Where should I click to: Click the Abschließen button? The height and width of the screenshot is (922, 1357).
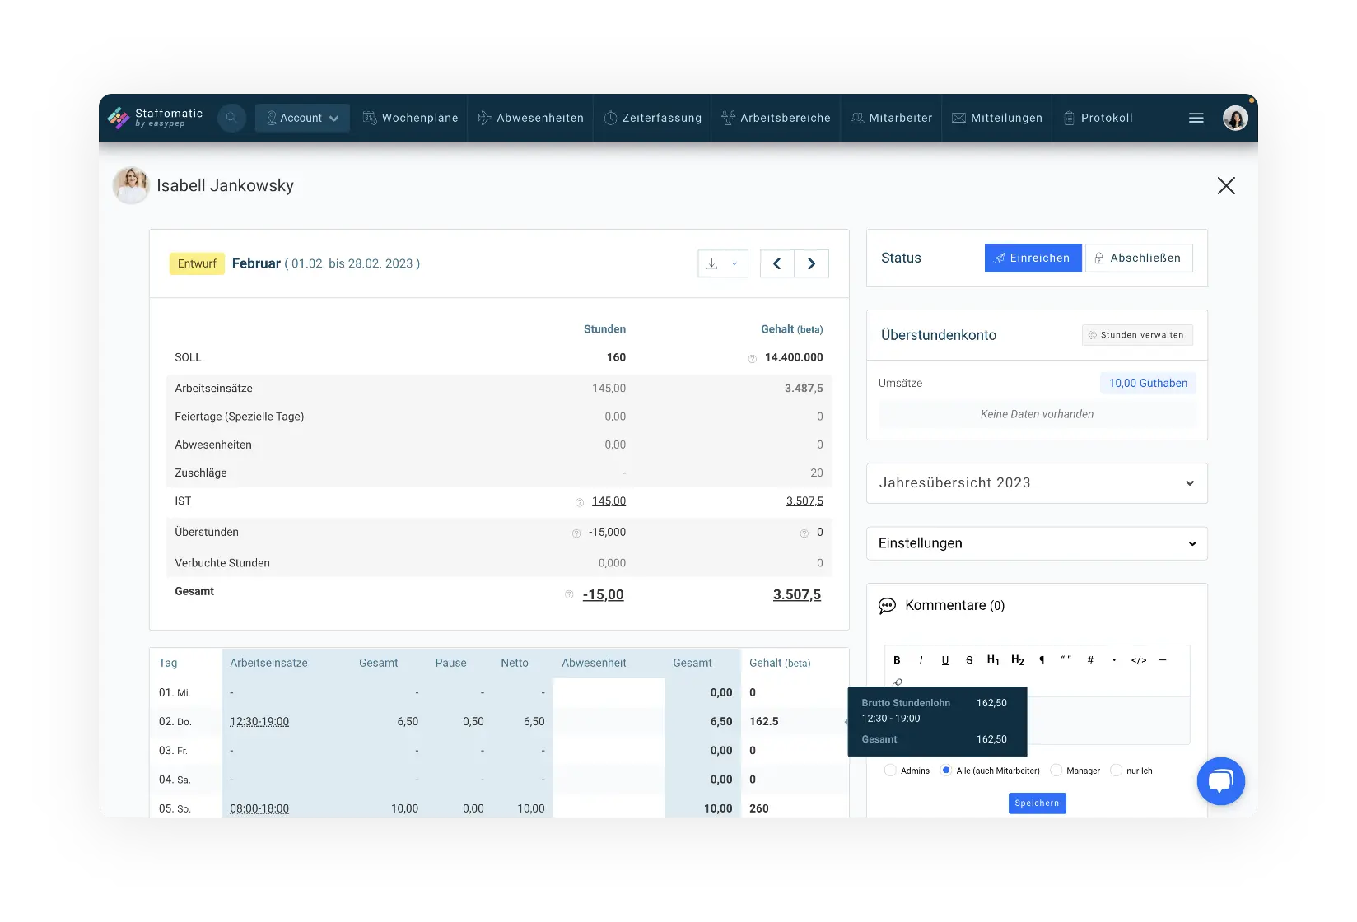(x=1139, y=258)
